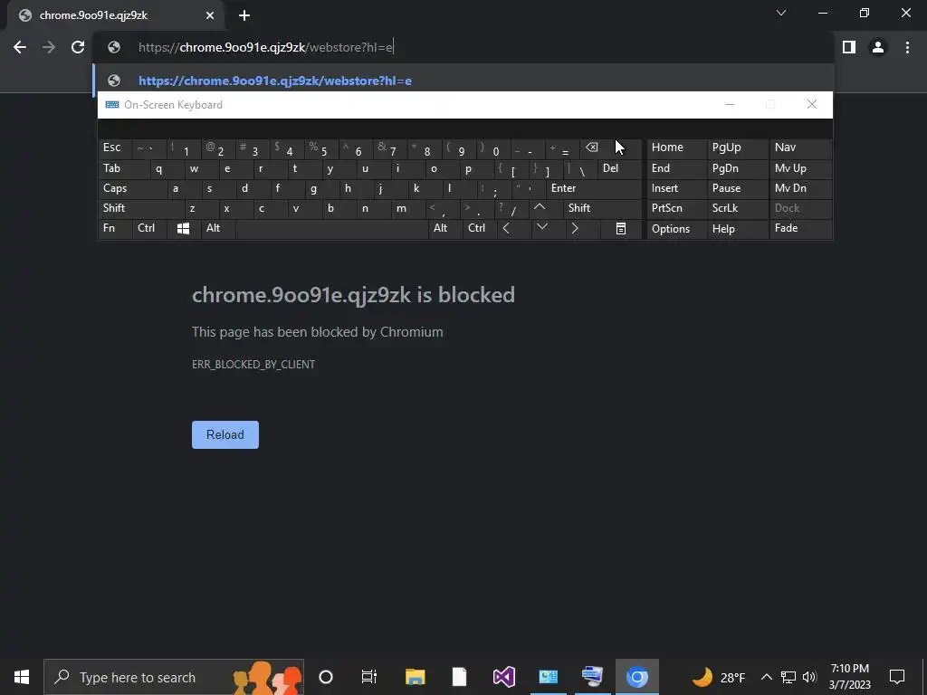Click Home key on On-Screen Keyboard
Viewport: 927px width, 695px height.
[x=676, y=148]
